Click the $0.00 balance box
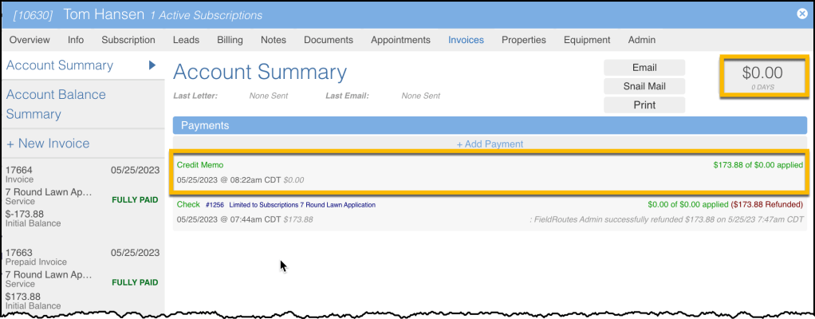This screenshot has width=815, height=319. (762, 77)
